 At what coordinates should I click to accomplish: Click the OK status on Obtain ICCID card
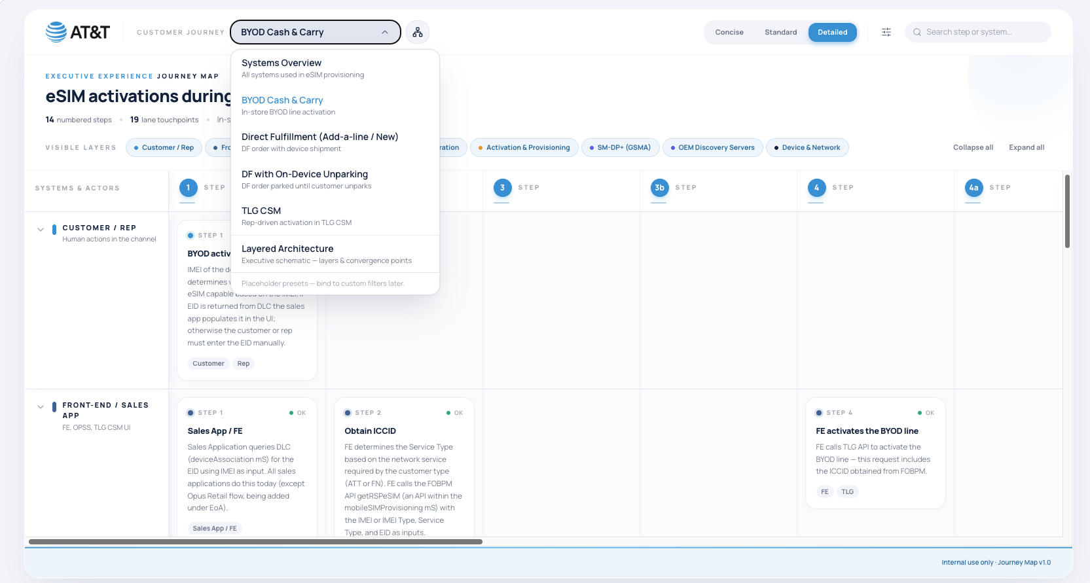454,413
